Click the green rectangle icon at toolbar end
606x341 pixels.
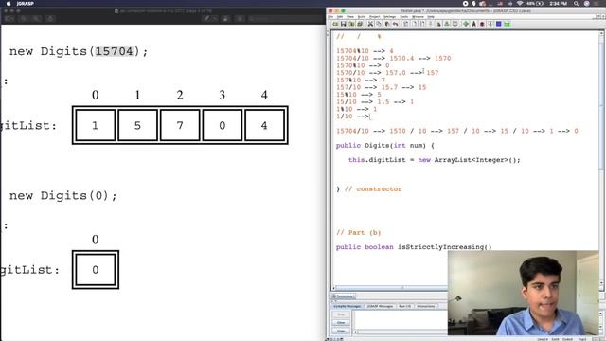(x=508, y=24)
